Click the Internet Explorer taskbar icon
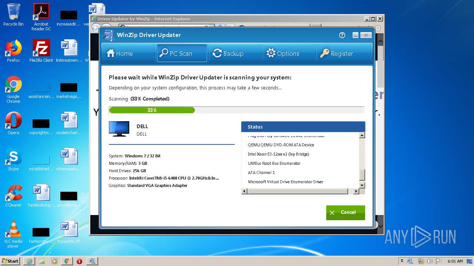 (29, 261)
